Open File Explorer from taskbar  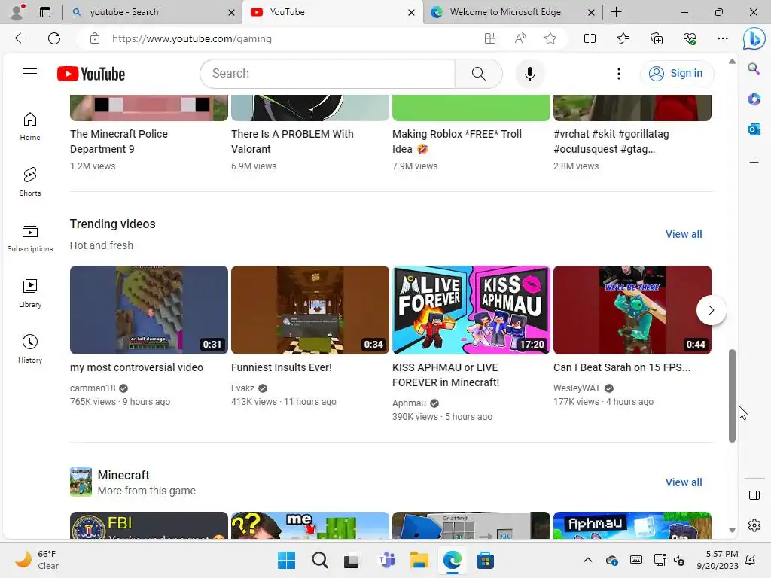pos(419,560)
